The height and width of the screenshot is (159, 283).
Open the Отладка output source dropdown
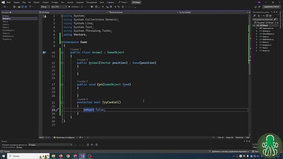pos(50,145)
